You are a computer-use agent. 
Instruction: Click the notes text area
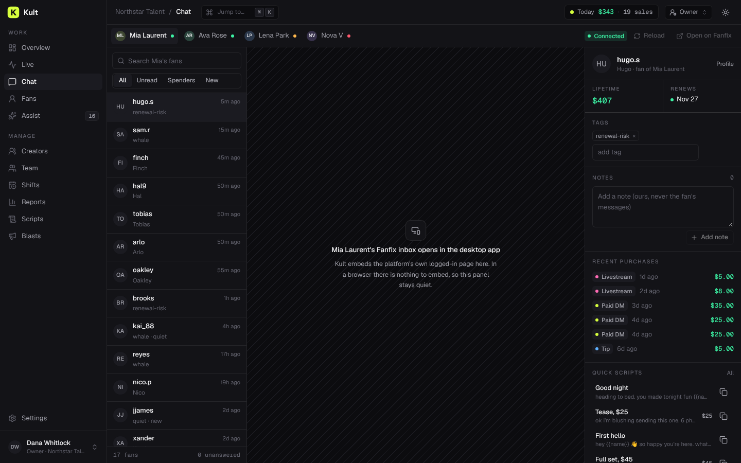click(663, 207)
